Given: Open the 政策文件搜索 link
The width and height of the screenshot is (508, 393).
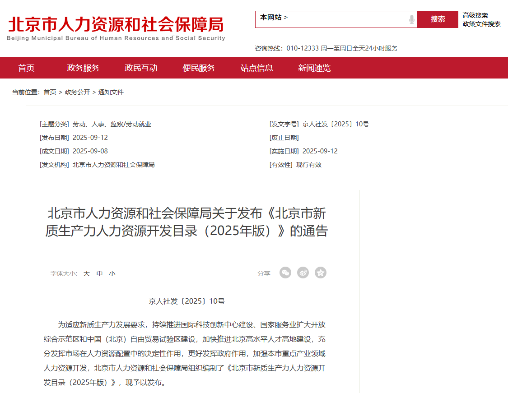Looking at the screenshot, I should click(481, 24).
